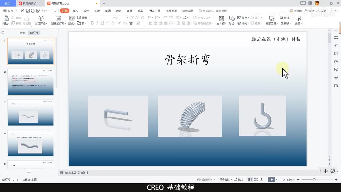Go to the Home (首页) tab
This screenshot has height=192, width=341.
(x=8, y=3)
